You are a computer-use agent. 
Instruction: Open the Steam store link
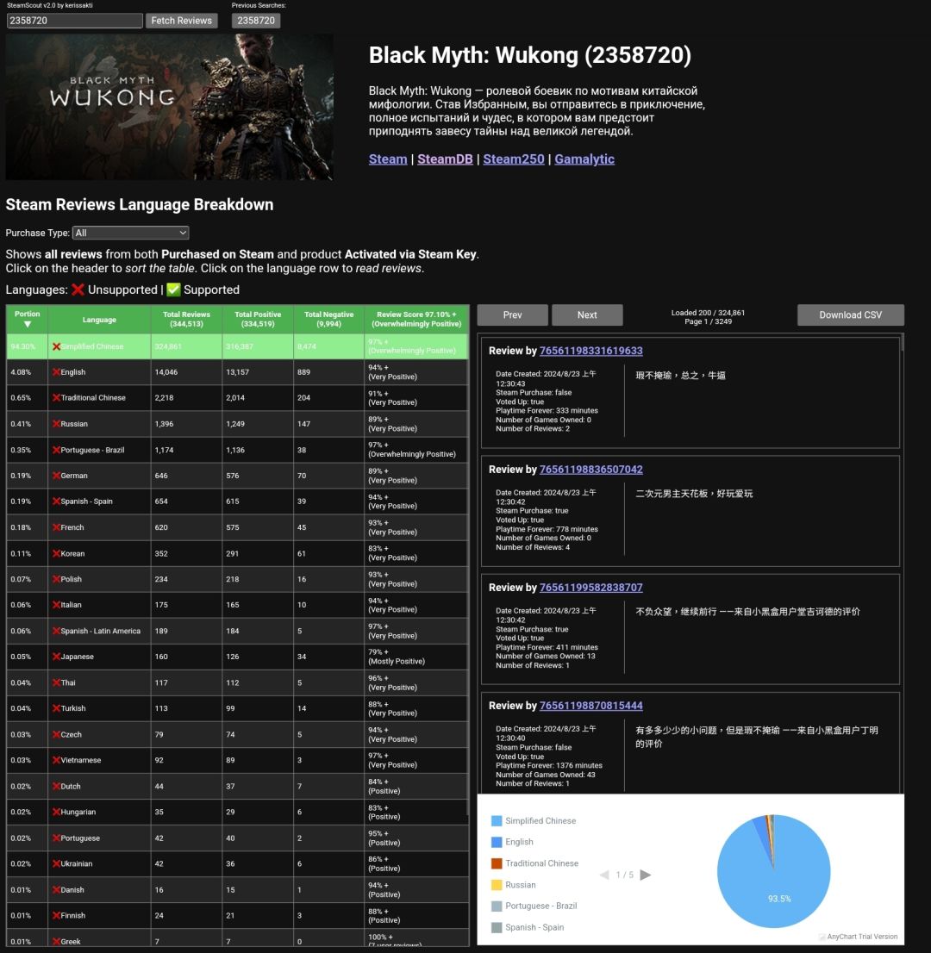[x=387, y=159]
